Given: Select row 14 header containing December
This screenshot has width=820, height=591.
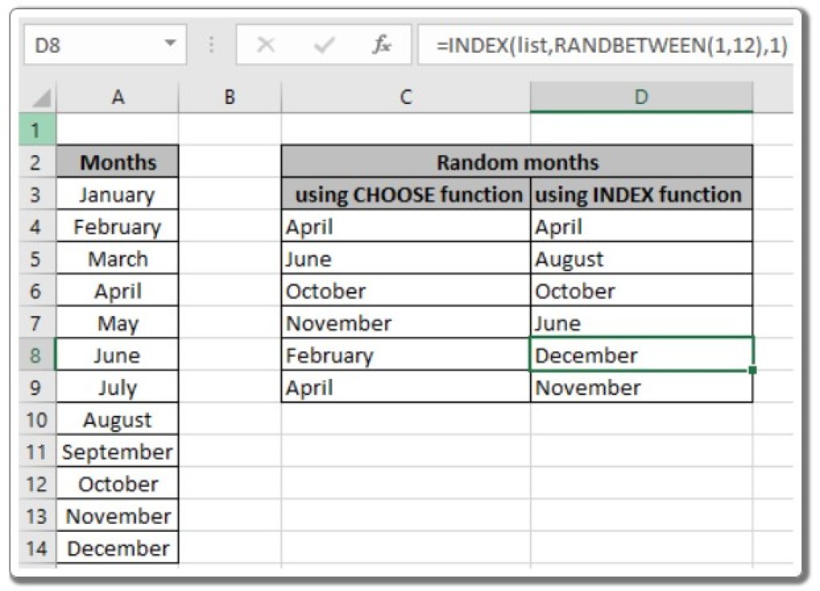Looking at the screenshot, I should coord(36,549).
